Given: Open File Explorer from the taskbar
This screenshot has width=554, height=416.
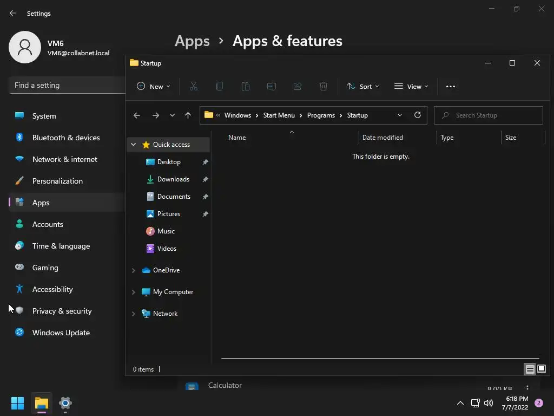Looking at the screenshot, I should click(x=42, y=403).
